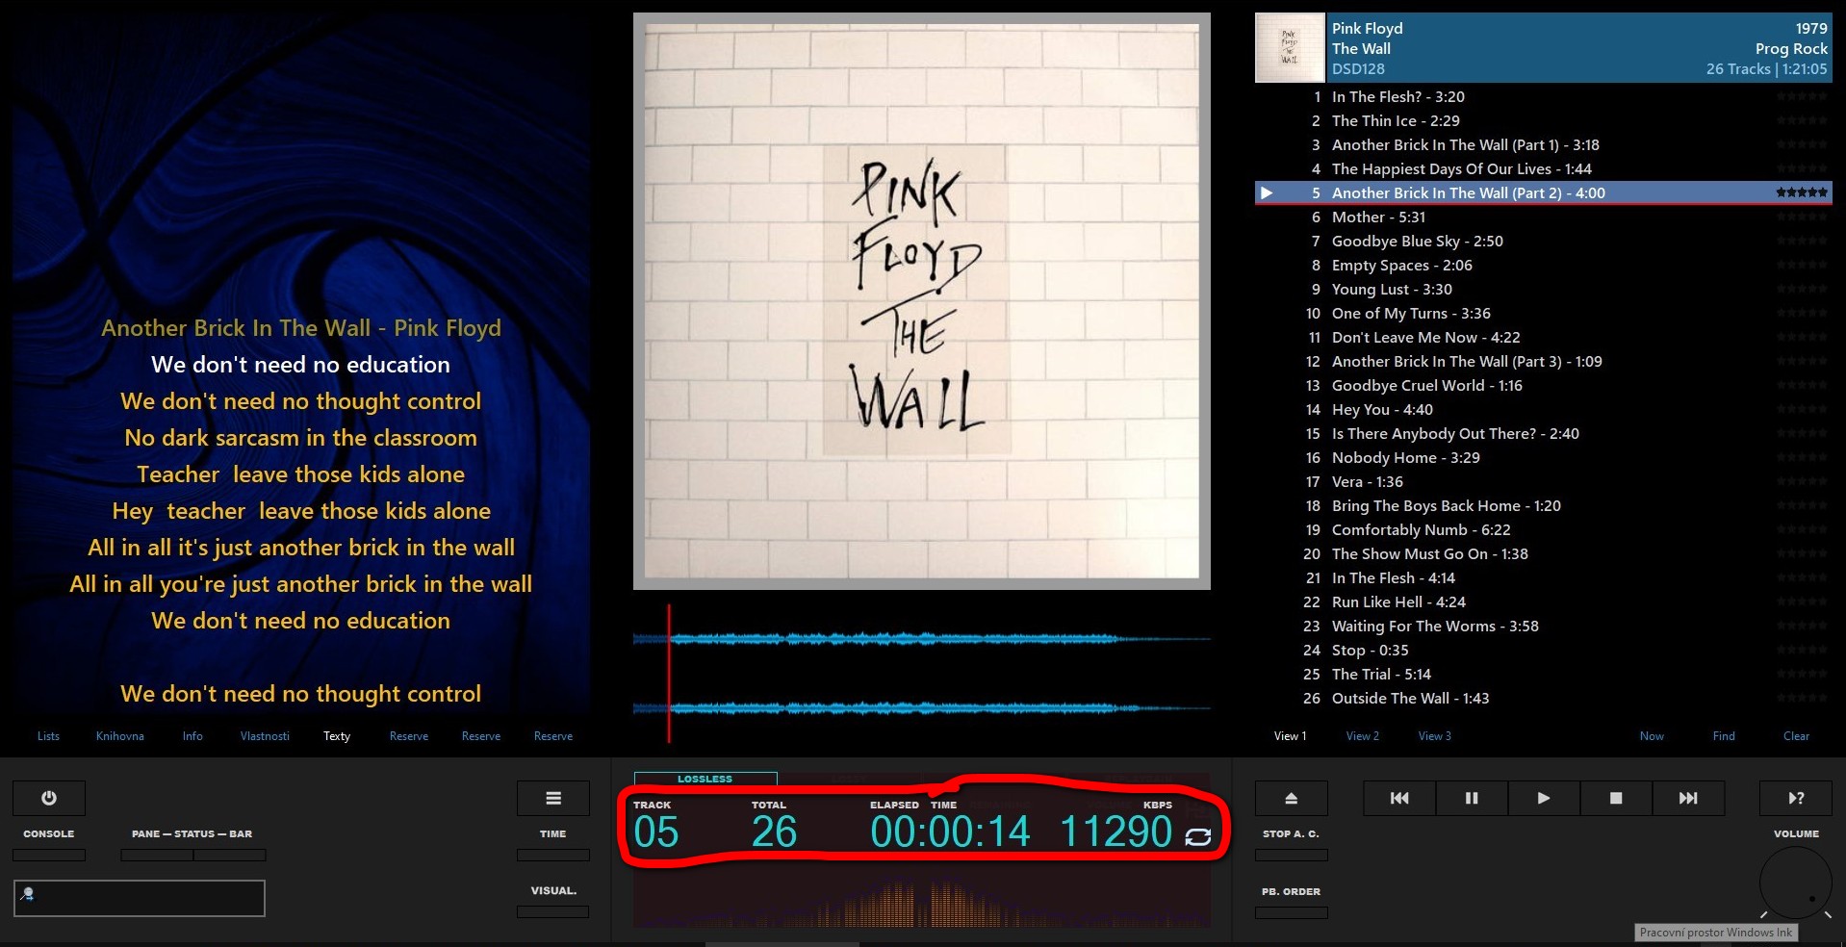Click the play button in transport controls
1846x947 pixels.
[x=1544, y=798]
